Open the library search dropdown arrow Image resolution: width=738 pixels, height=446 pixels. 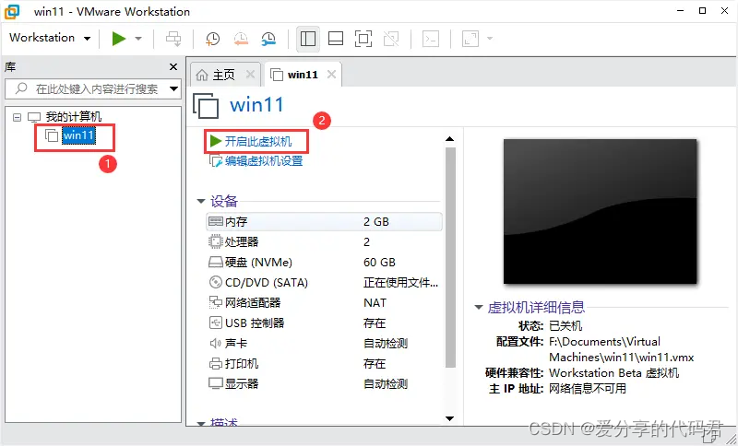(174, 88)
